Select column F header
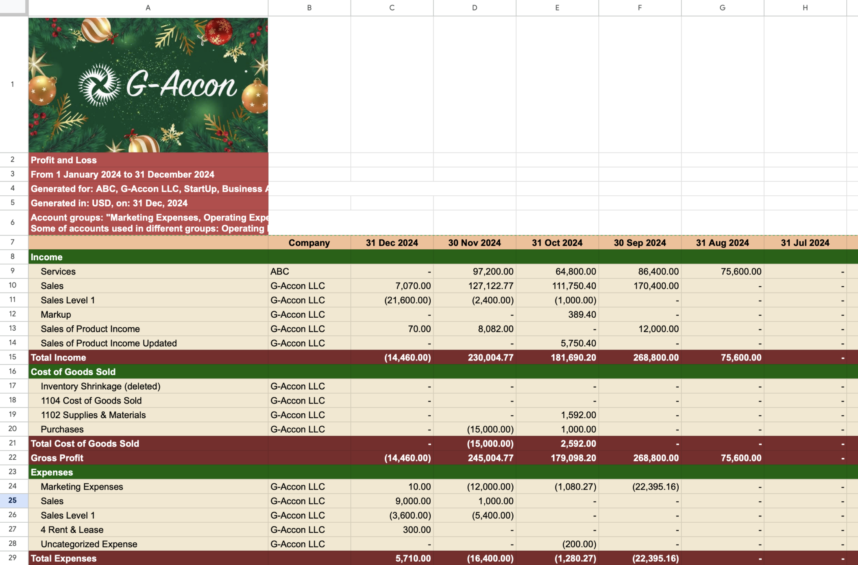This screenshot has width=858, height=565. click(640, 8)
